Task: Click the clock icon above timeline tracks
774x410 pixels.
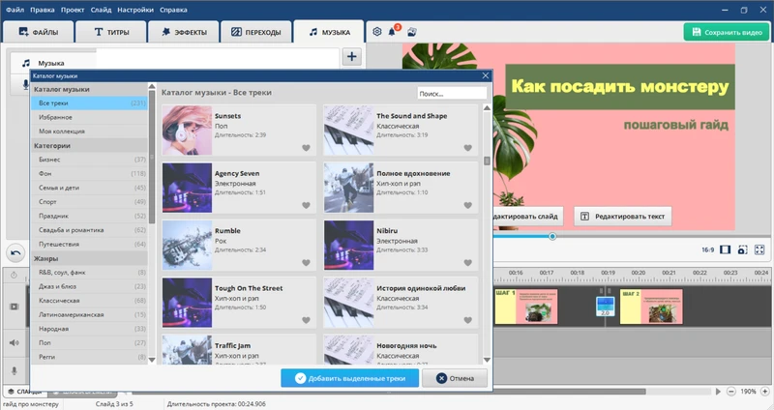Action: [14, 275]
